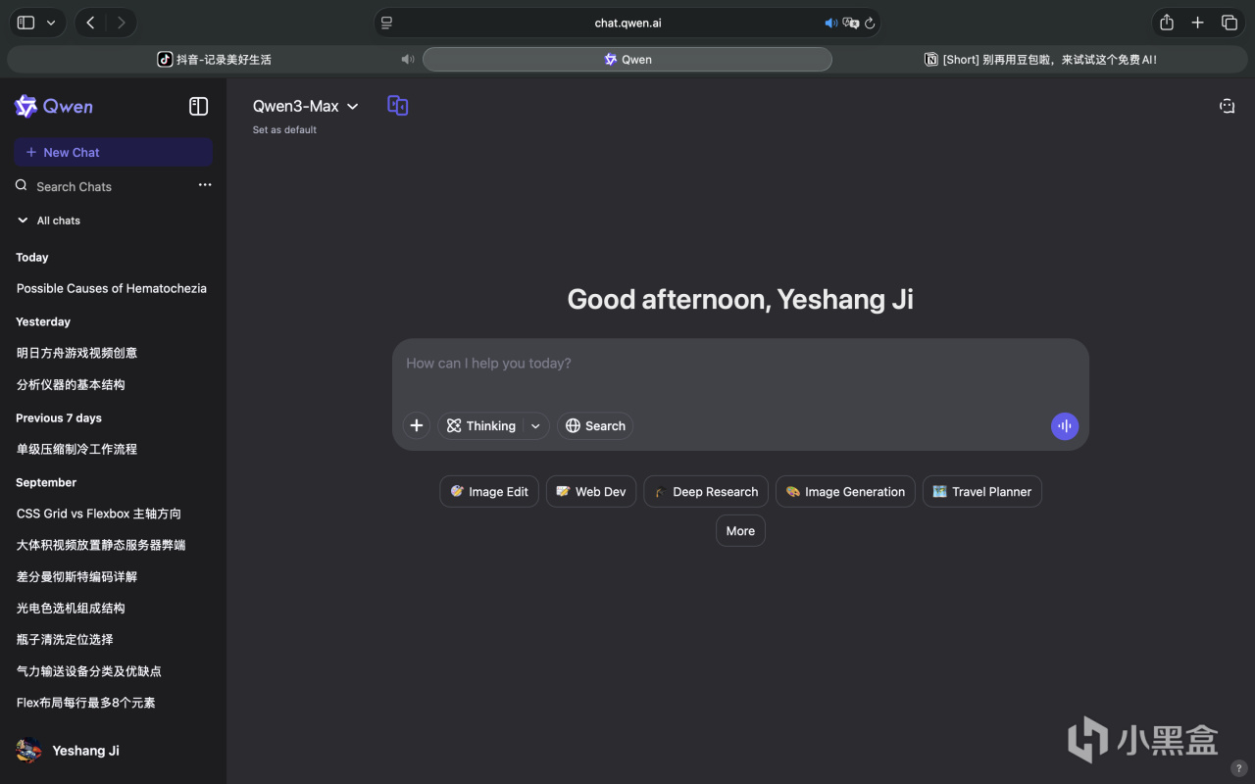Start a temporary chat via top-right icon
The width and height of the screenshot is (1255, 784).
(1227, 106)
